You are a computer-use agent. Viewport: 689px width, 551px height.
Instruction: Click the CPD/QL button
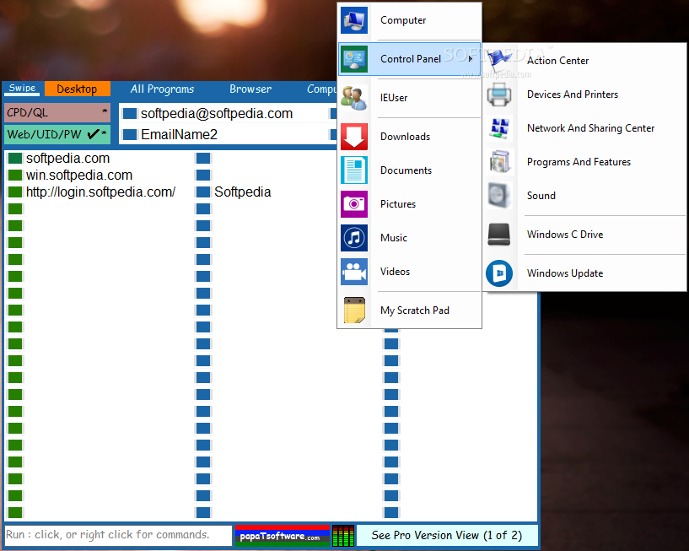pyautogui.click(x=57, y=112)
